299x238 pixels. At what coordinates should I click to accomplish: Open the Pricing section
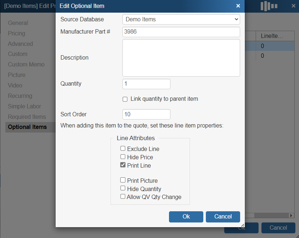pos(17,33)
